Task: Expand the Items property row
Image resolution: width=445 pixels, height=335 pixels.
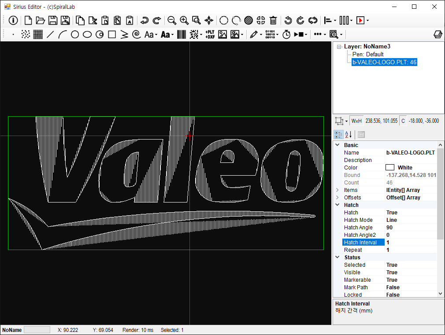Action: (x=337, y=190)
